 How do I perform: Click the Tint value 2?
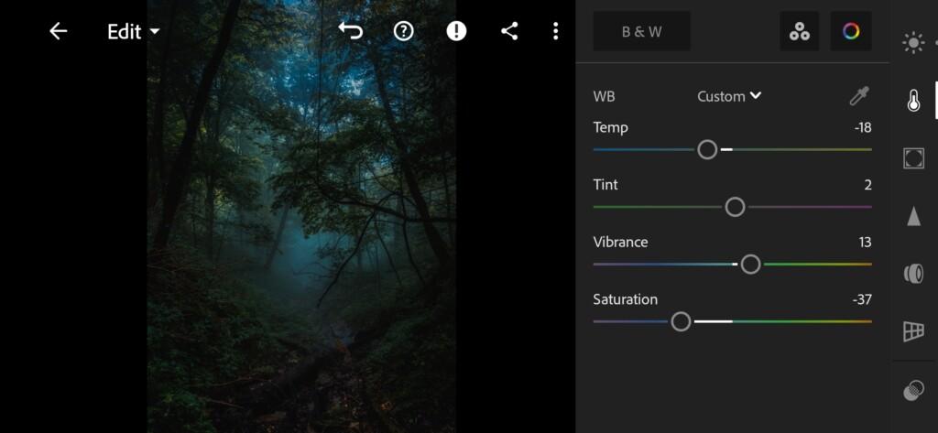tap(867, 185)
